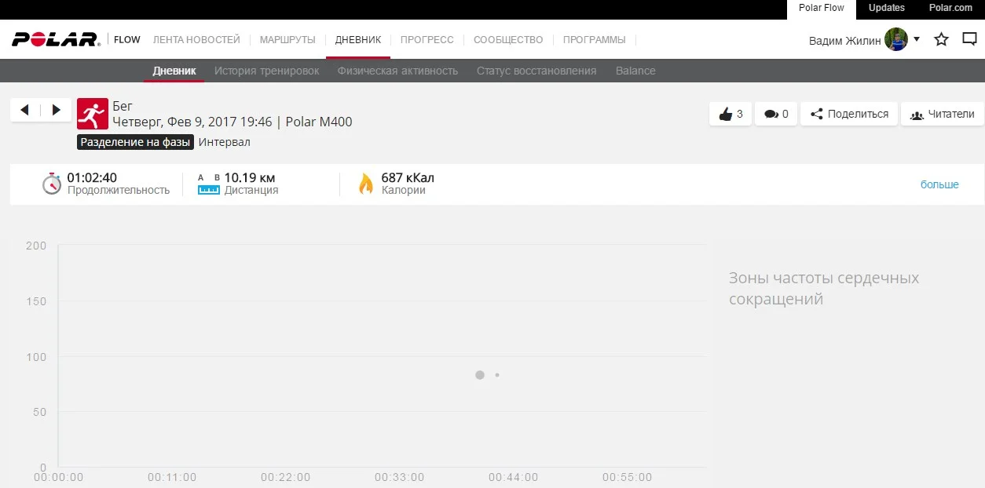Open the Polar.com top tab

pyautogui.click(x=950, y=8)
